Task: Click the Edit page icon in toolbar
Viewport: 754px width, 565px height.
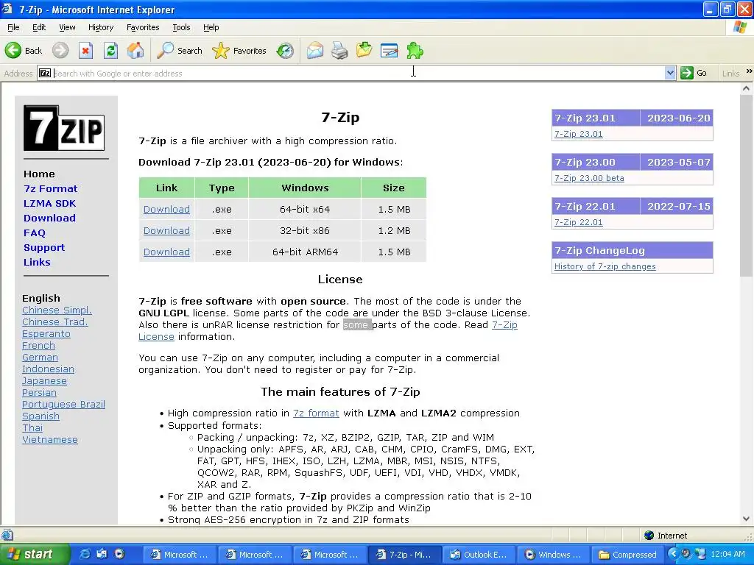Action: pyautogui.click(x=389, y=51)
